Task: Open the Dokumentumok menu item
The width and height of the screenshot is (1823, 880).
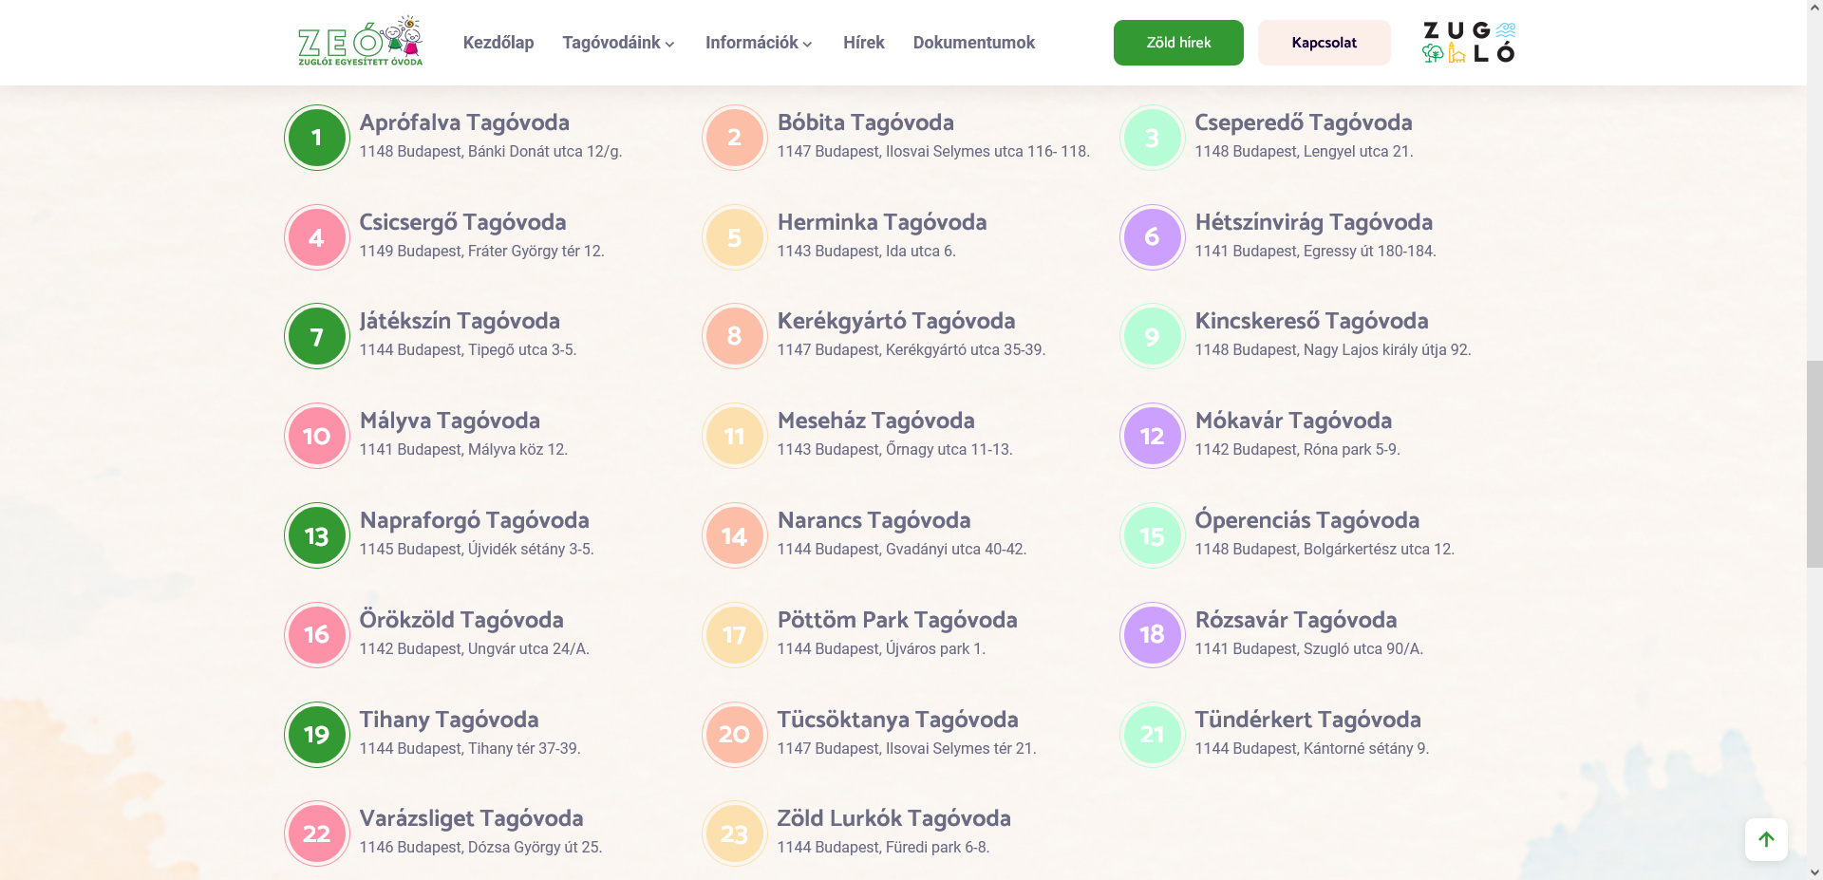Action: [x=973, y=43]
